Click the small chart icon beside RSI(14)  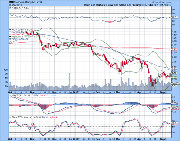click(10, 8)
